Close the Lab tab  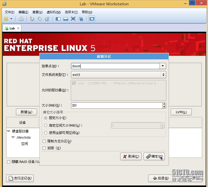click(18, 28)
